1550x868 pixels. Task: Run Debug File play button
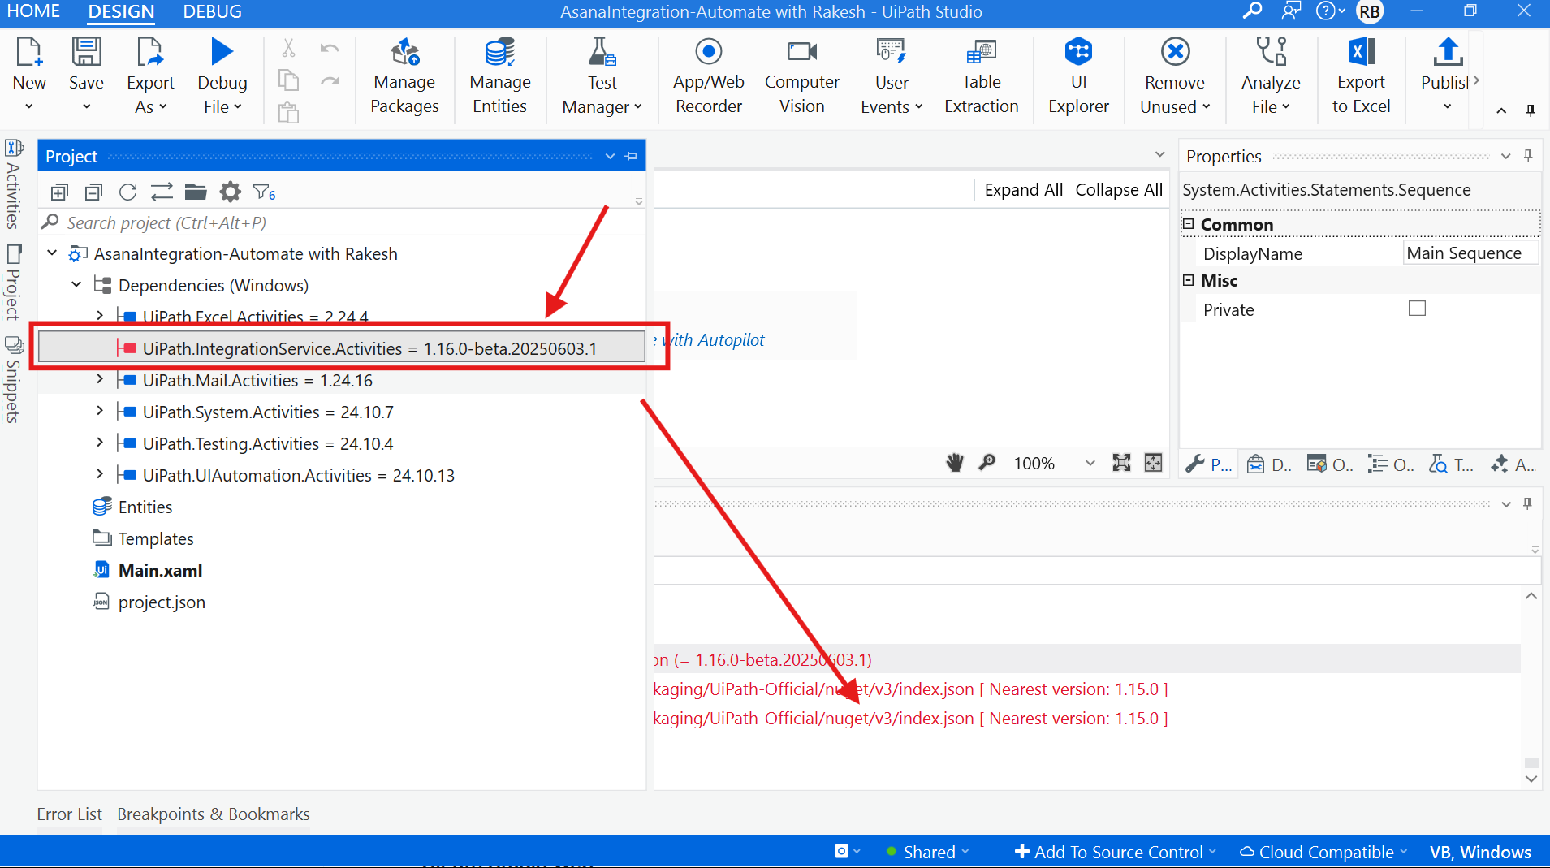pyautogui.click(x=222, y=51)
